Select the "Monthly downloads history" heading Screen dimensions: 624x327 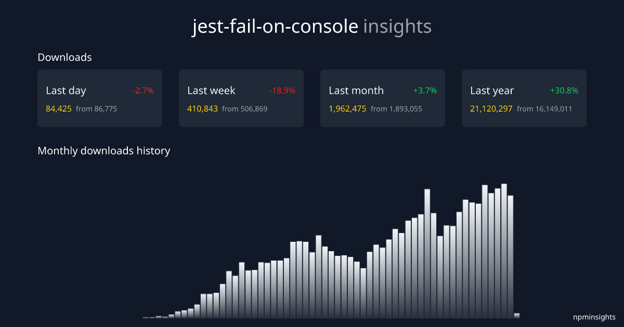click(x=103, y=151)
